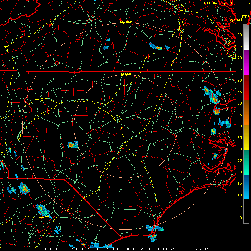Click the legend value 15
The height and width of the screenshot is (251, 251).
click(x=240, y=184)
